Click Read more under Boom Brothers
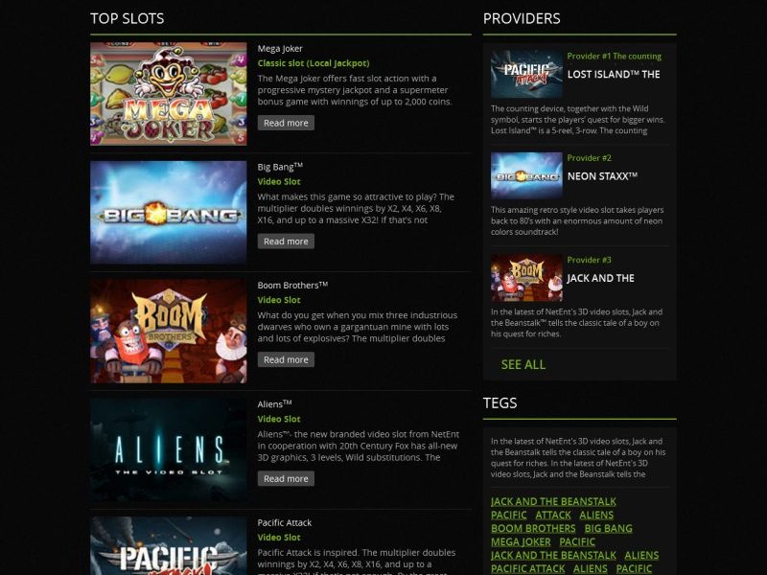Screen dimensions: 767x575 tap(286, 359)
